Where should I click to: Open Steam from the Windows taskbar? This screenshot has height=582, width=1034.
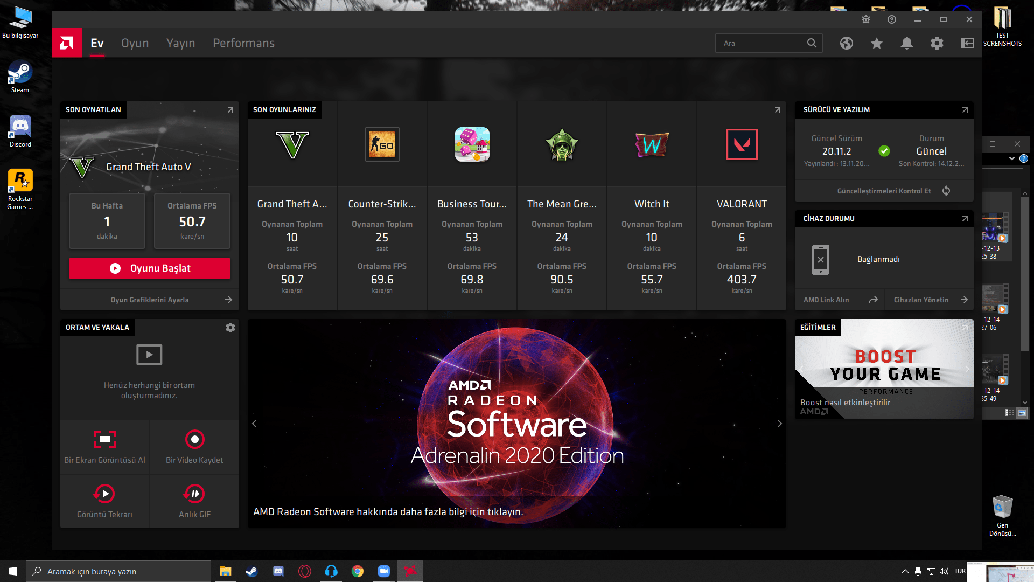point(251,571)
